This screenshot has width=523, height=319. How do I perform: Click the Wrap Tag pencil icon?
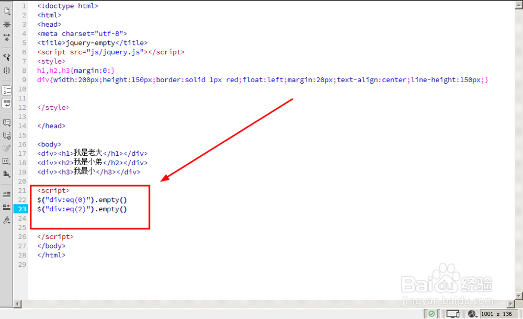pos(7,148)
